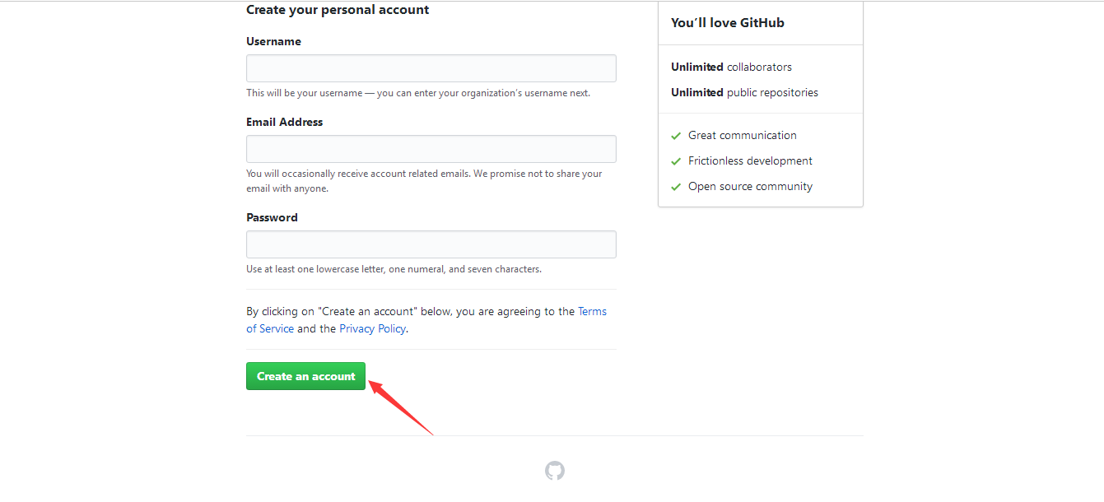
Task: Click the checkmark beside Frictionless development
Action: click(x=676, y=161)
